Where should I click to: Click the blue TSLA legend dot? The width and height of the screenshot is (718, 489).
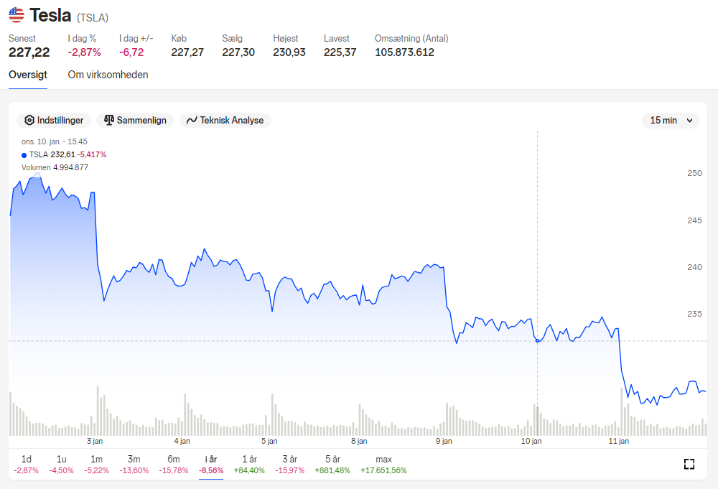click(x=24, y=155)
